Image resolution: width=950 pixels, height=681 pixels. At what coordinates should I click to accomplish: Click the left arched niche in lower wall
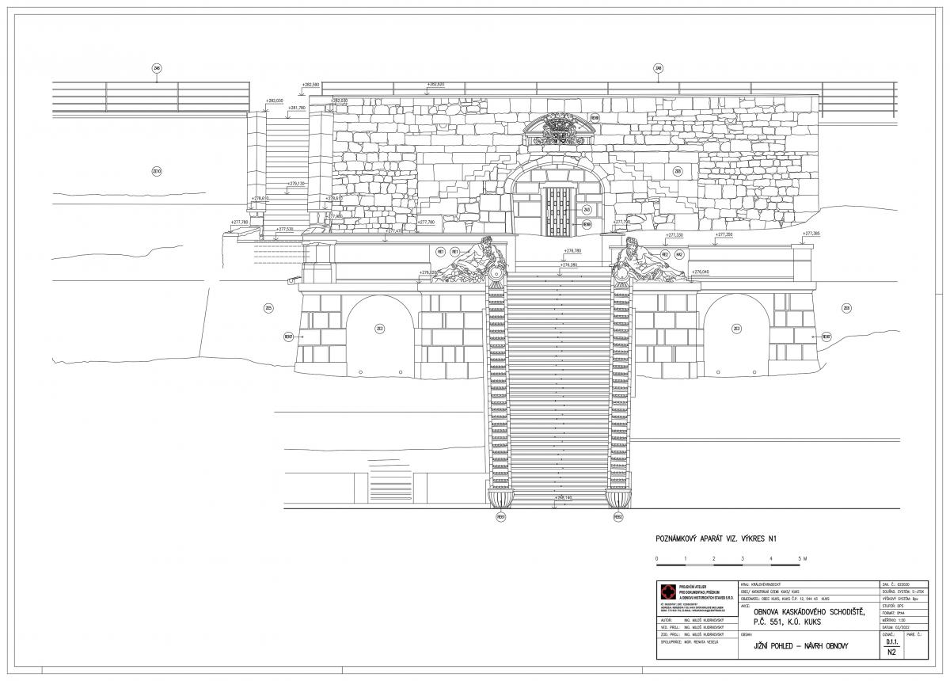point(380,335)
